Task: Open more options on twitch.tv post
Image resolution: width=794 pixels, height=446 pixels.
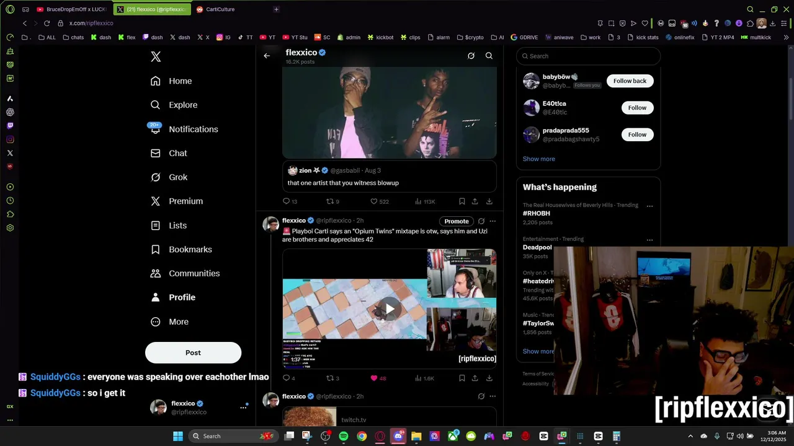Action: tap(493, 396)
